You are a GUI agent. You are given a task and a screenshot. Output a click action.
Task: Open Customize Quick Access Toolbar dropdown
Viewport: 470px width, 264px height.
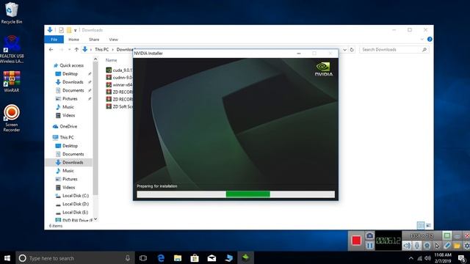75,30
